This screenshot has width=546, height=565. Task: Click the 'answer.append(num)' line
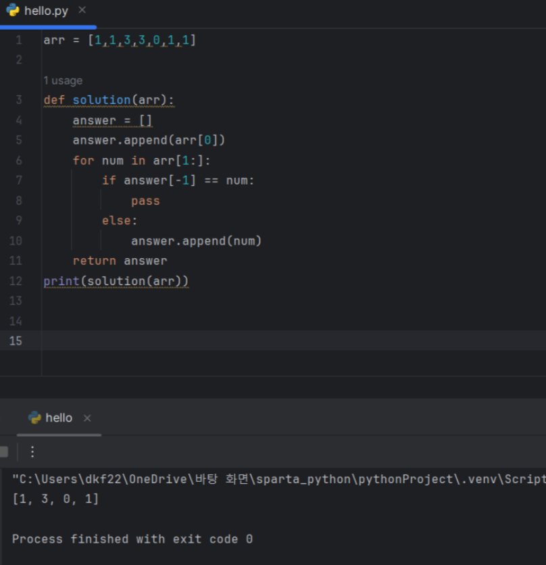coord(196,241)
